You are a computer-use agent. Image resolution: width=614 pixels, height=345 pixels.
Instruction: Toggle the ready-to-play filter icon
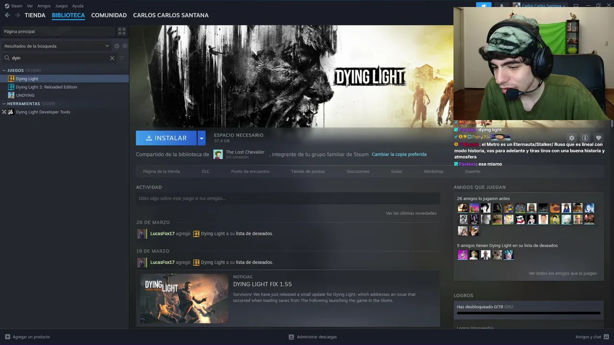[x=125, y=46]
